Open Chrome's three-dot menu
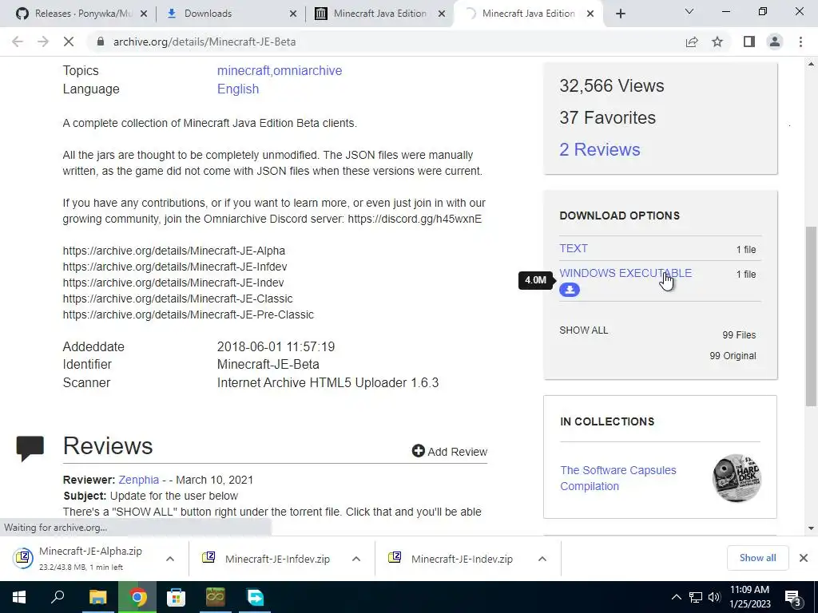This screenshot has width=818, height=613. pos(800,42)
